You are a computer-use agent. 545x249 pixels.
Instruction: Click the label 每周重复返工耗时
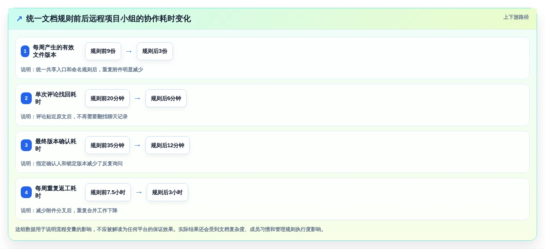coord(56,192)
